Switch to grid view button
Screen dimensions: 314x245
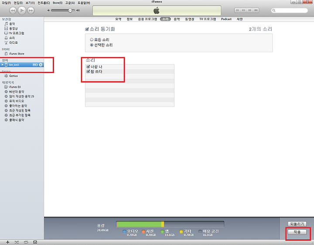tap(250, 10)
